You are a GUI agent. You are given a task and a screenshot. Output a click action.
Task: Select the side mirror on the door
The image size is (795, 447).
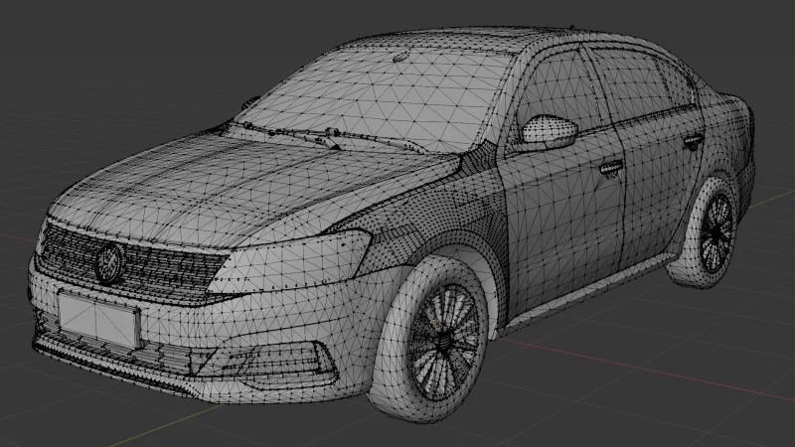pos(550,130)
